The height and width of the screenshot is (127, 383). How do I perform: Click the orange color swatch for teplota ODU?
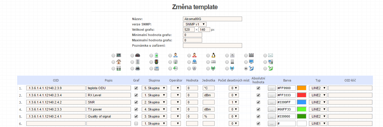click(302, 88)
